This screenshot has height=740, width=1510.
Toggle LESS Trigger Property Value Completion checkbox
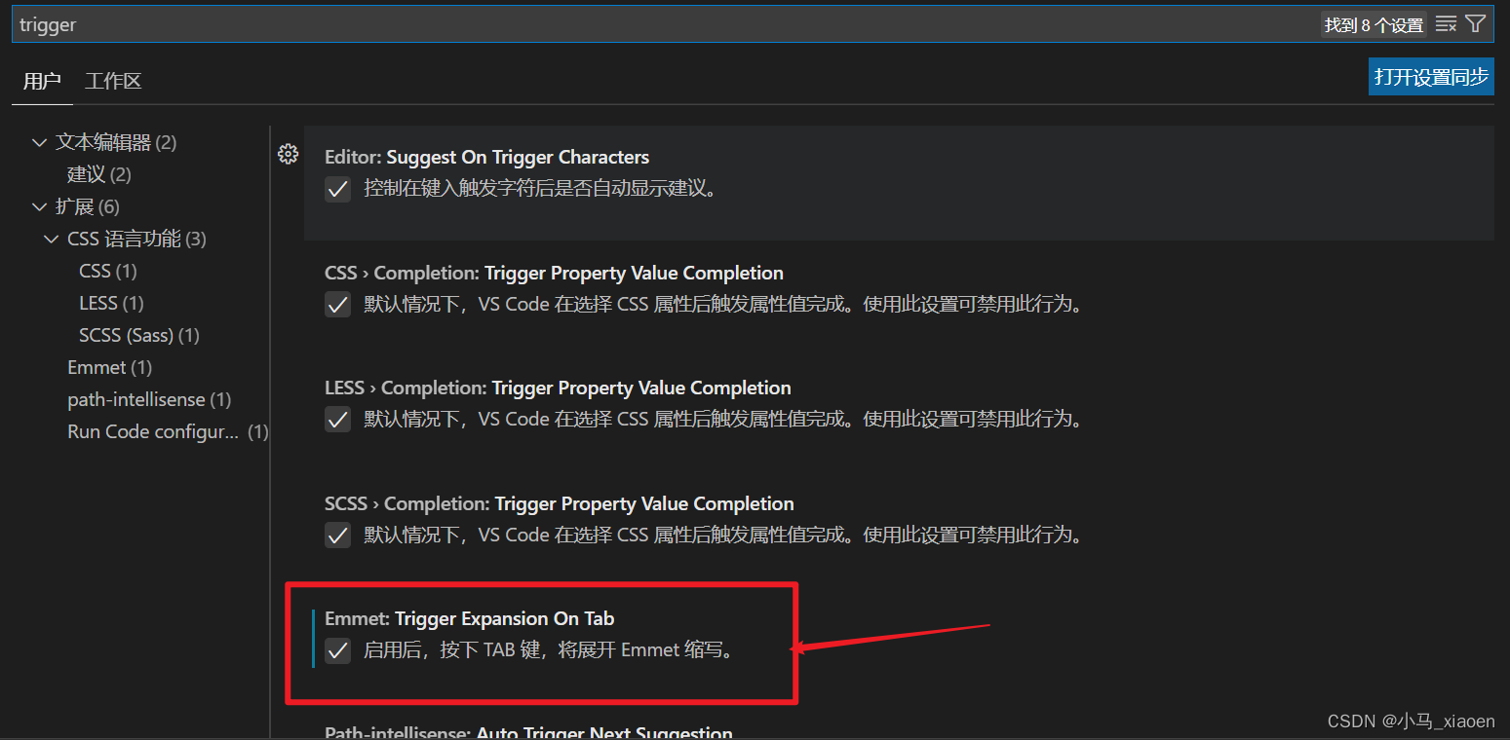coord(337,420)
